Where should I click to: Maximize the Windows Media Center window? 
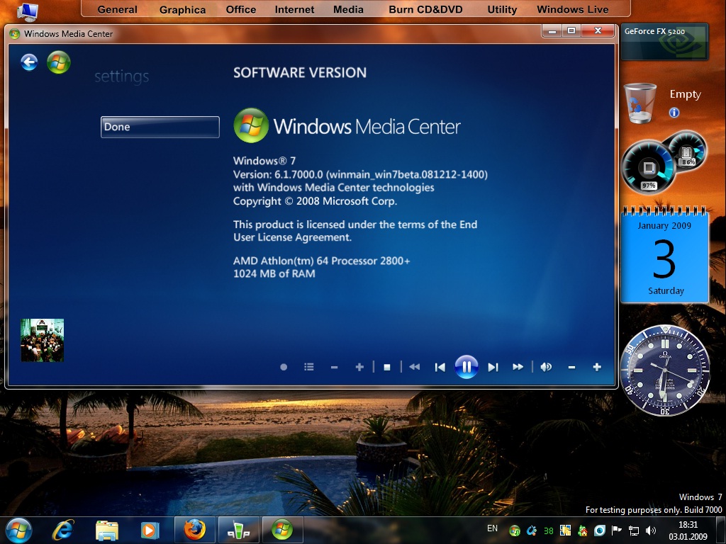coord(571,30)
